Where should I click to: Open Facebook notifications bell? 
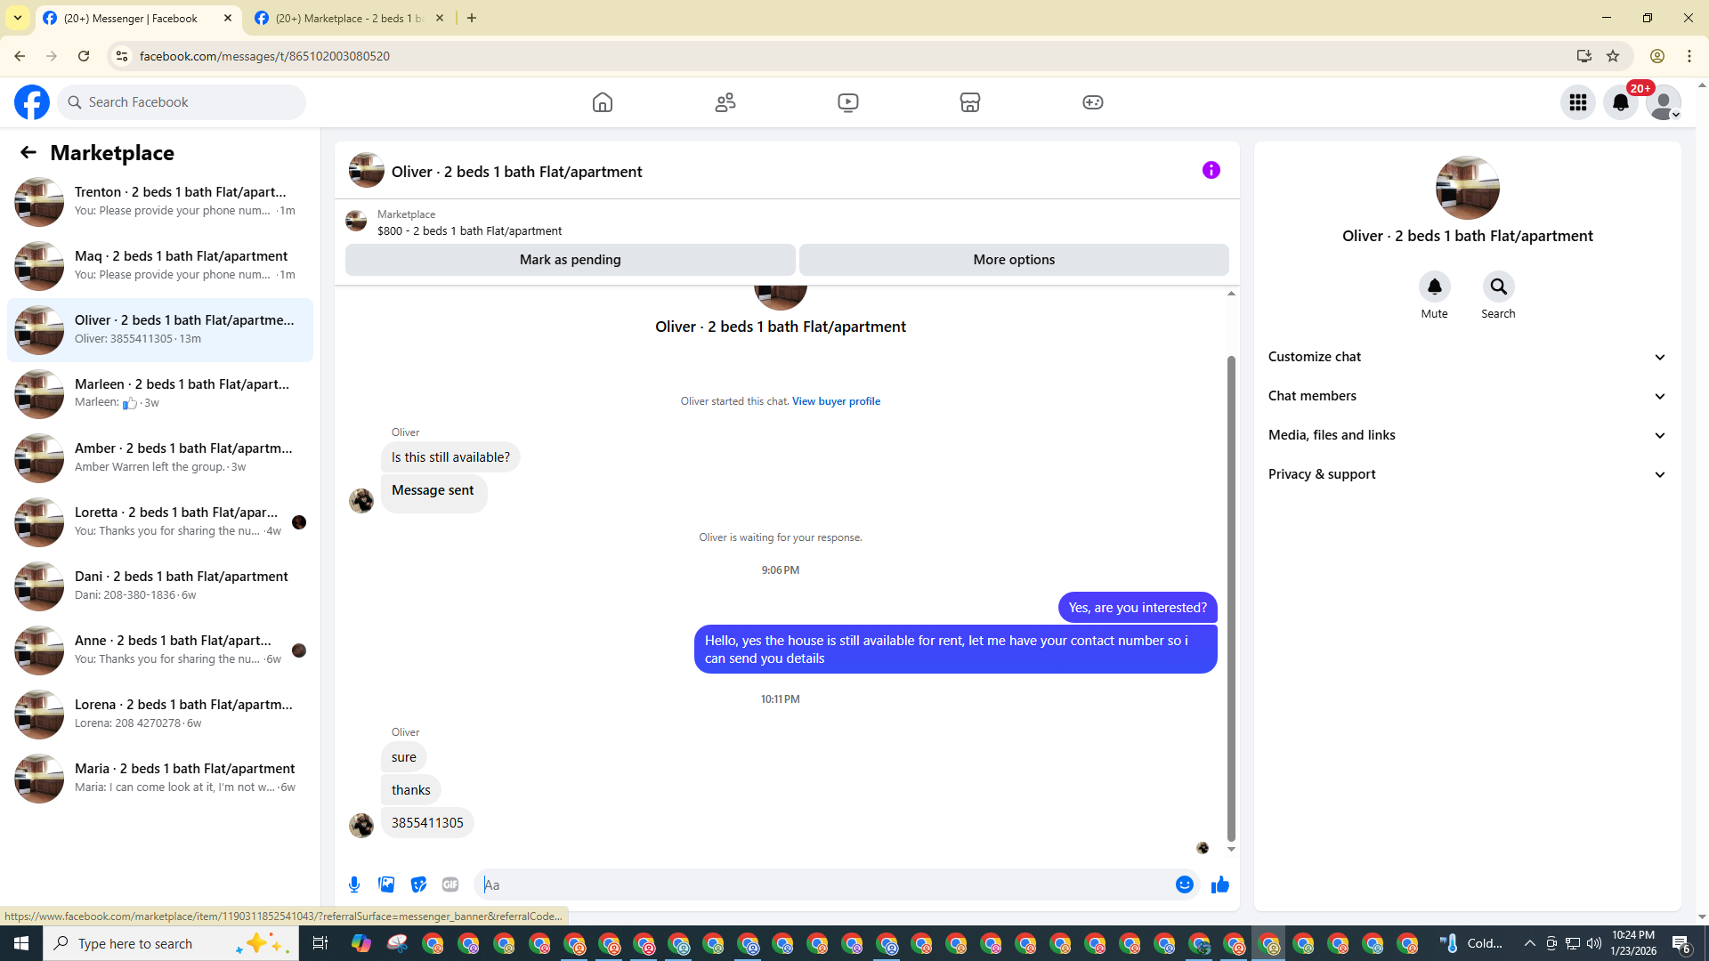[x=1620, y=102]
